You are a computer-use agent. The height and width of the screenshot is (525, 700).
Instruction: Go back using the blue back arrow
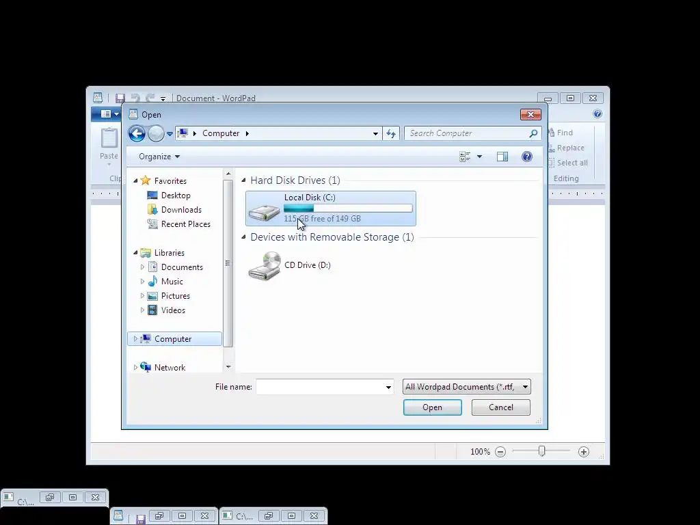click(137, 133)
